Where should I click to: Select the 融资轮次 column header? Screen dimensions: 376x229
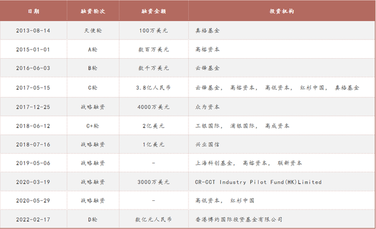coord(93,11)
